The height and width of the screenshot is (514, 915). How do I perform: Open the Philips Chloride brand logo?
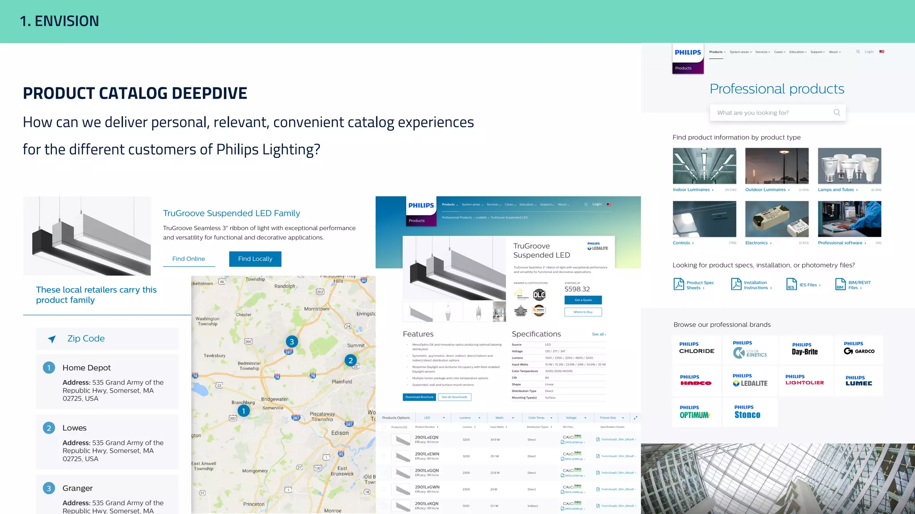pos(697,348)
